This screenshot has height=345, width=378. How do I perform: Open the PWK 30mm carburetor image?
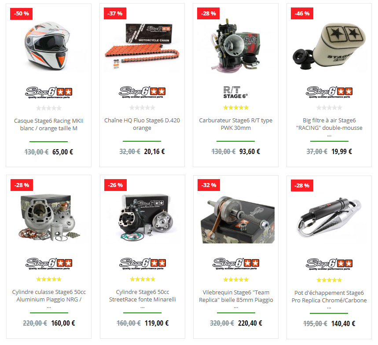236,45
